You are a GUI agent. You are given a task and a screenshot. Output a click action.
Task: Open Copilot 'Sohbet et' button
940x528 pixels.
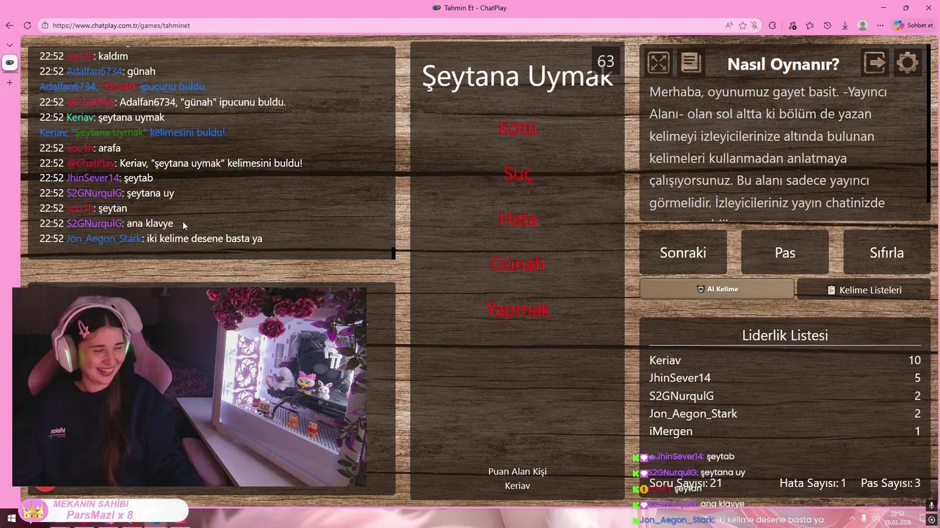[x=914, y=25]
